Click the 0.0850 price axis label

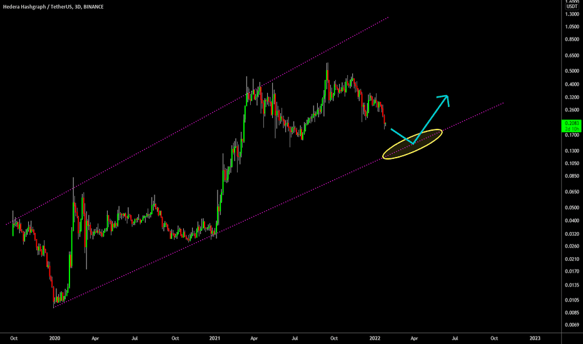572,176
